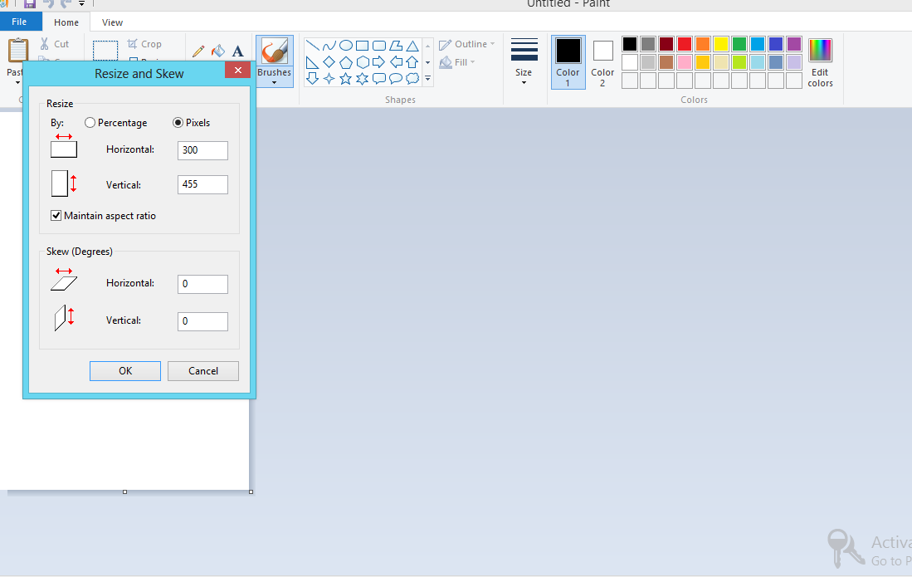This screenshot has height=577, width=912.
Task: Click OK in Resize and Skew dialog
Action: pos(125,371)
